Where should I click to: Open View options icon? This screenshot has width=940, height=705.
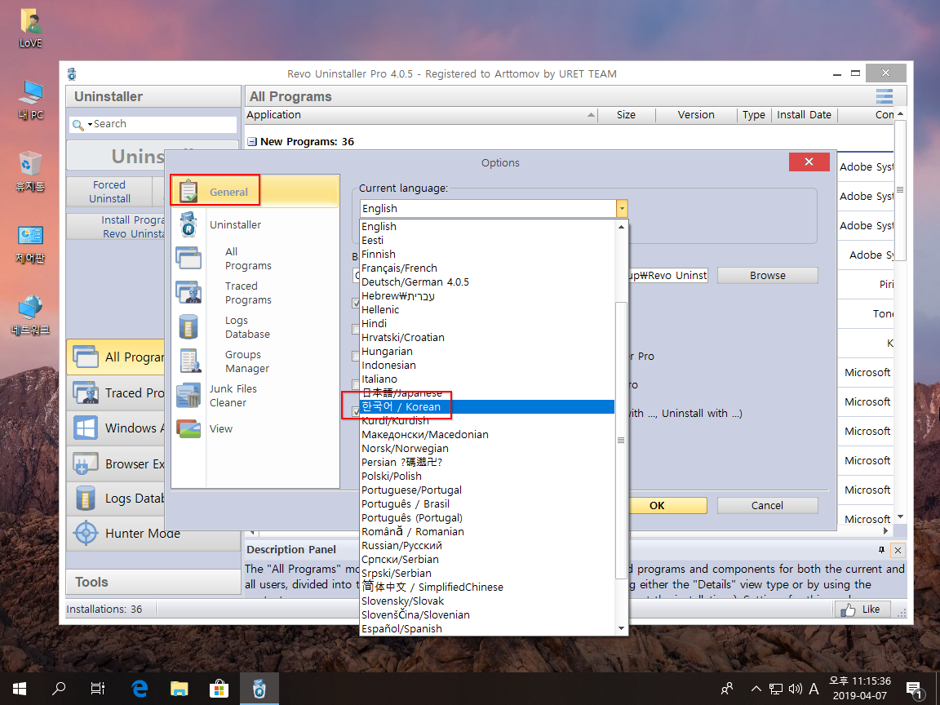(188, 428)
